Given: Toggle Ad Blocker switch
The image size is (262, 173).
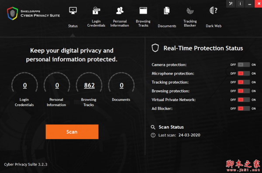Looking at the screenshot, I should pyautogui.click(x=244, y=109).
